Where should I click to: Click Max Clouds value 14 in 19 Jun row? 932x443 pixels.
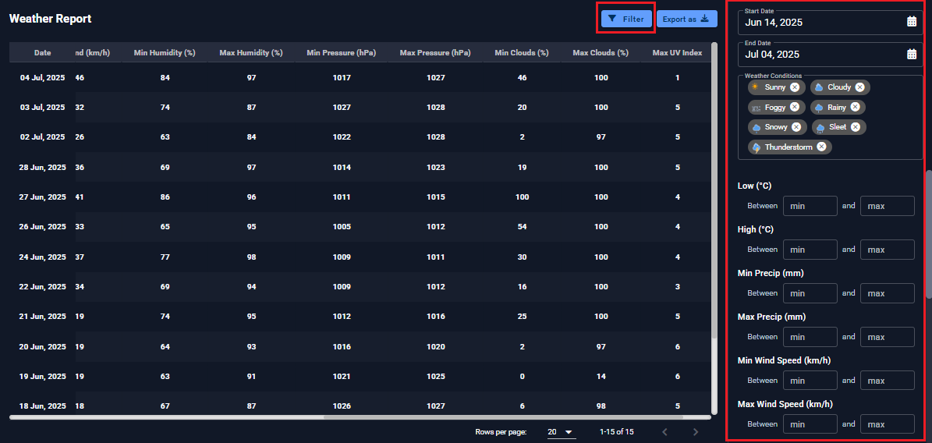pyautogui.click(x=601, y=377)
